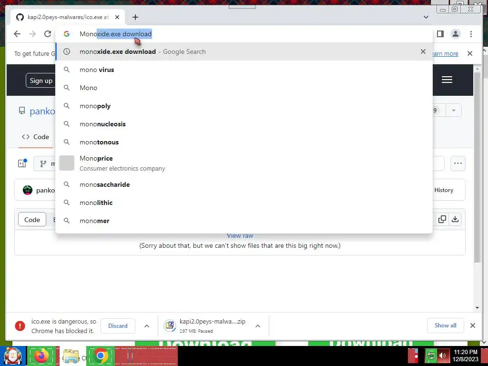Expand zip download options chevron
Image resolution: width=488 pixels, height=366 pixels.
tap(258, 326)
